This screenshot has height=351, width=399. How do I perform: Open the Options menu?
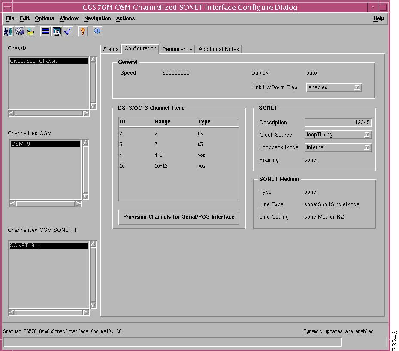[45, 18]
